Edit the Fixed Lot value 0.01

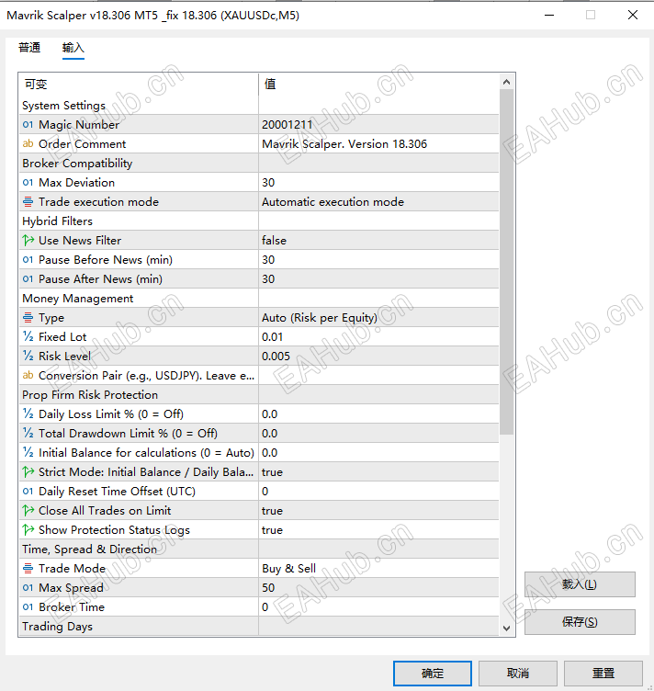click(x=378, y=336)
